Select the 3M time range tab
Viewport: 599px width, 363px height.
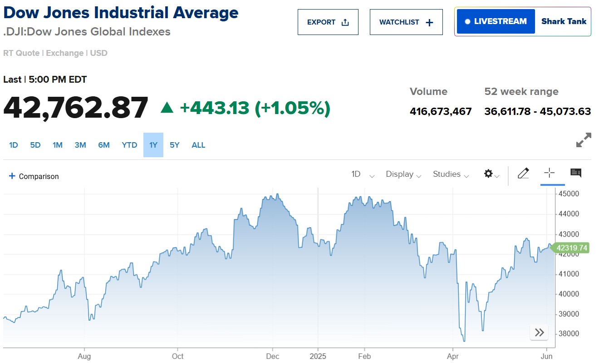coord(80,145)
